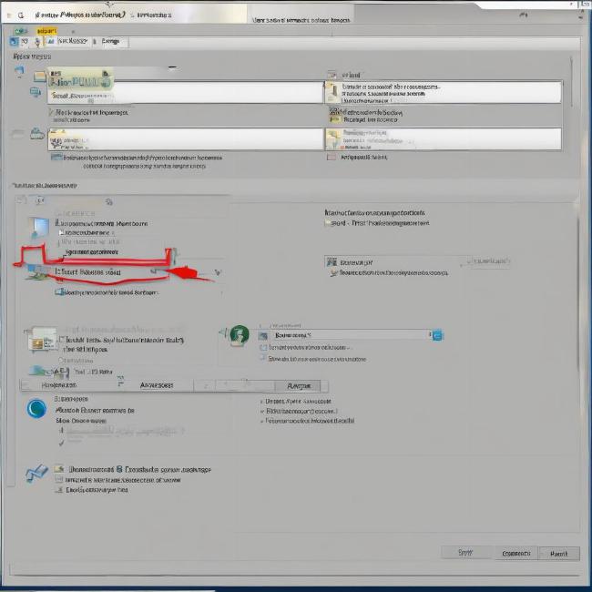Select the left segment of the lower tab strip

[58, 385]
